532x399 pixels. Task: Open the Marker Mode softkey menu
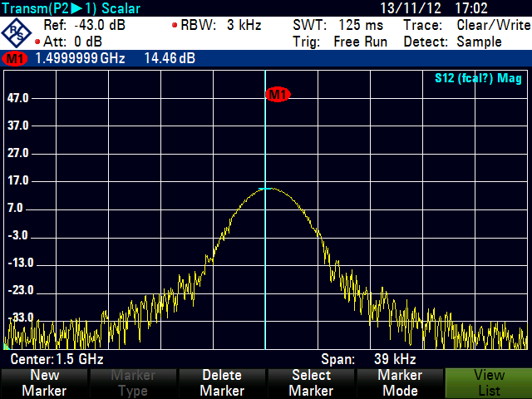click(399, 383)
